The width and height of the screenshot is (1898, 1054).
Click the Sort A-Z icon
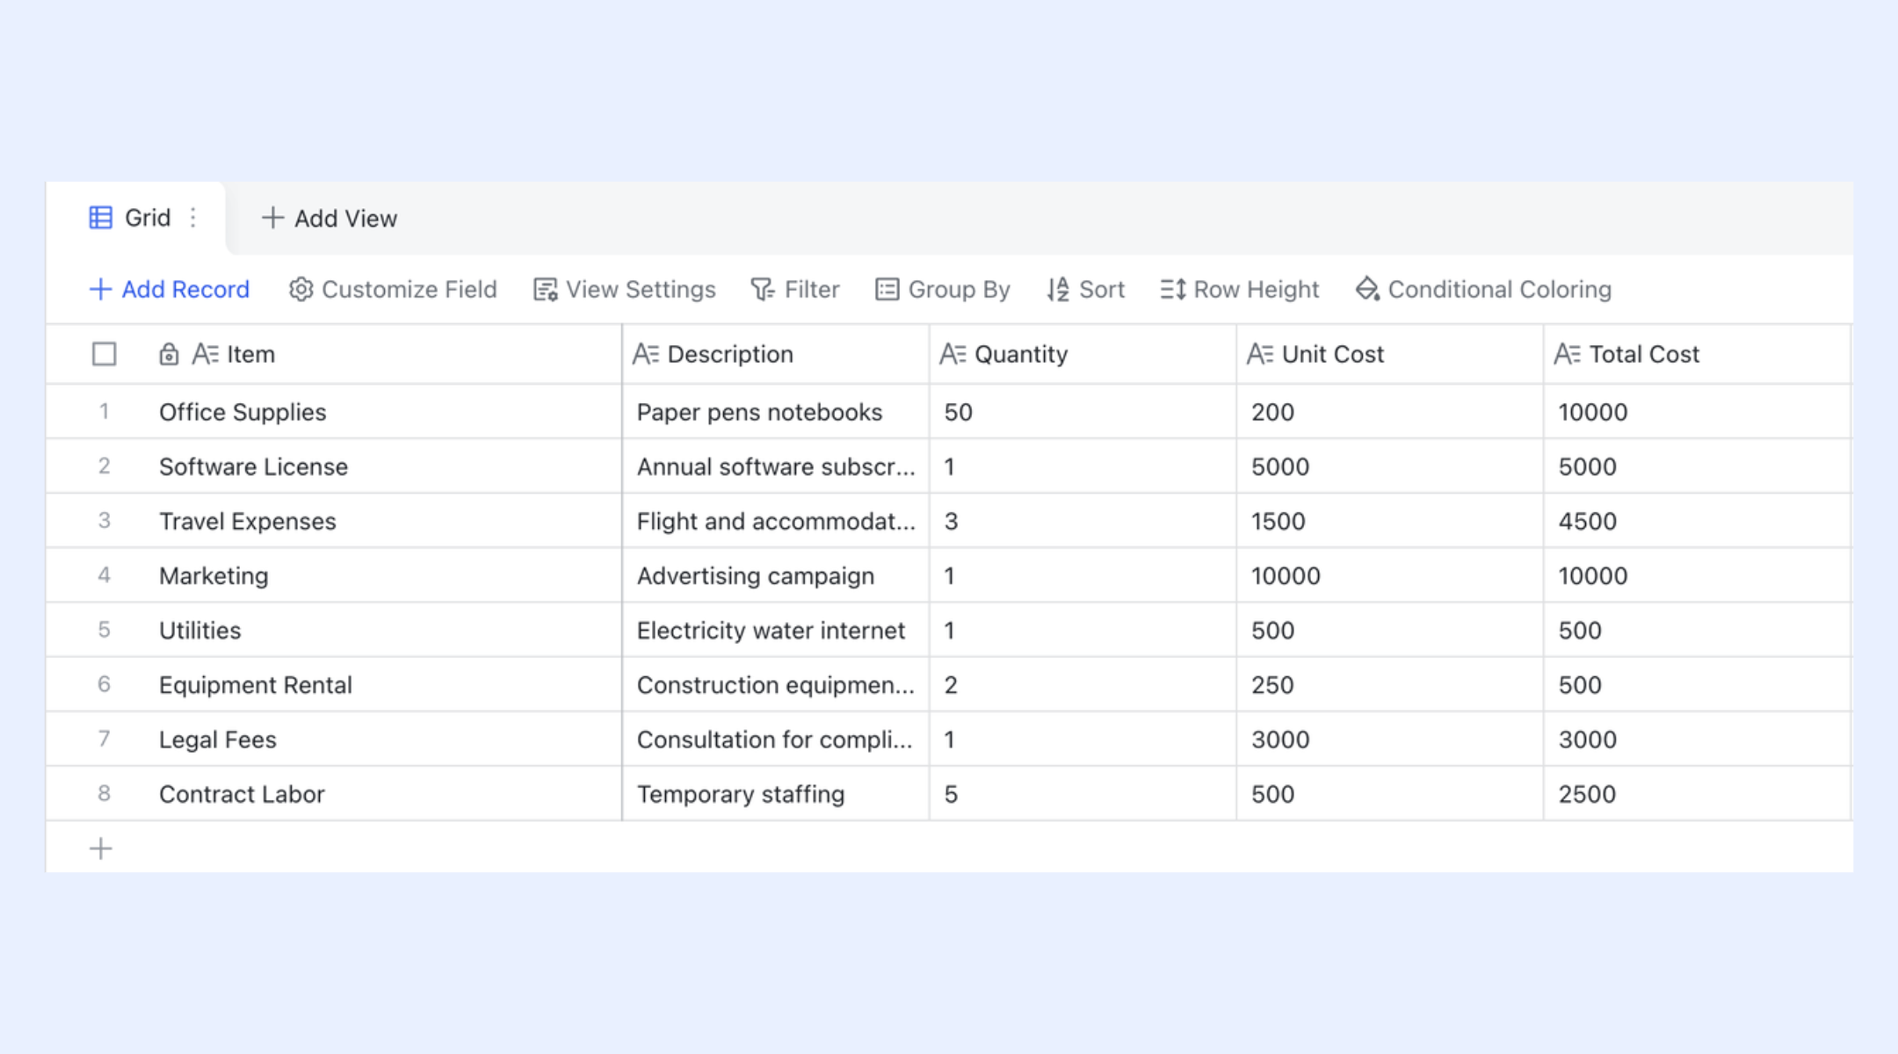click(x=1058, y=289)
